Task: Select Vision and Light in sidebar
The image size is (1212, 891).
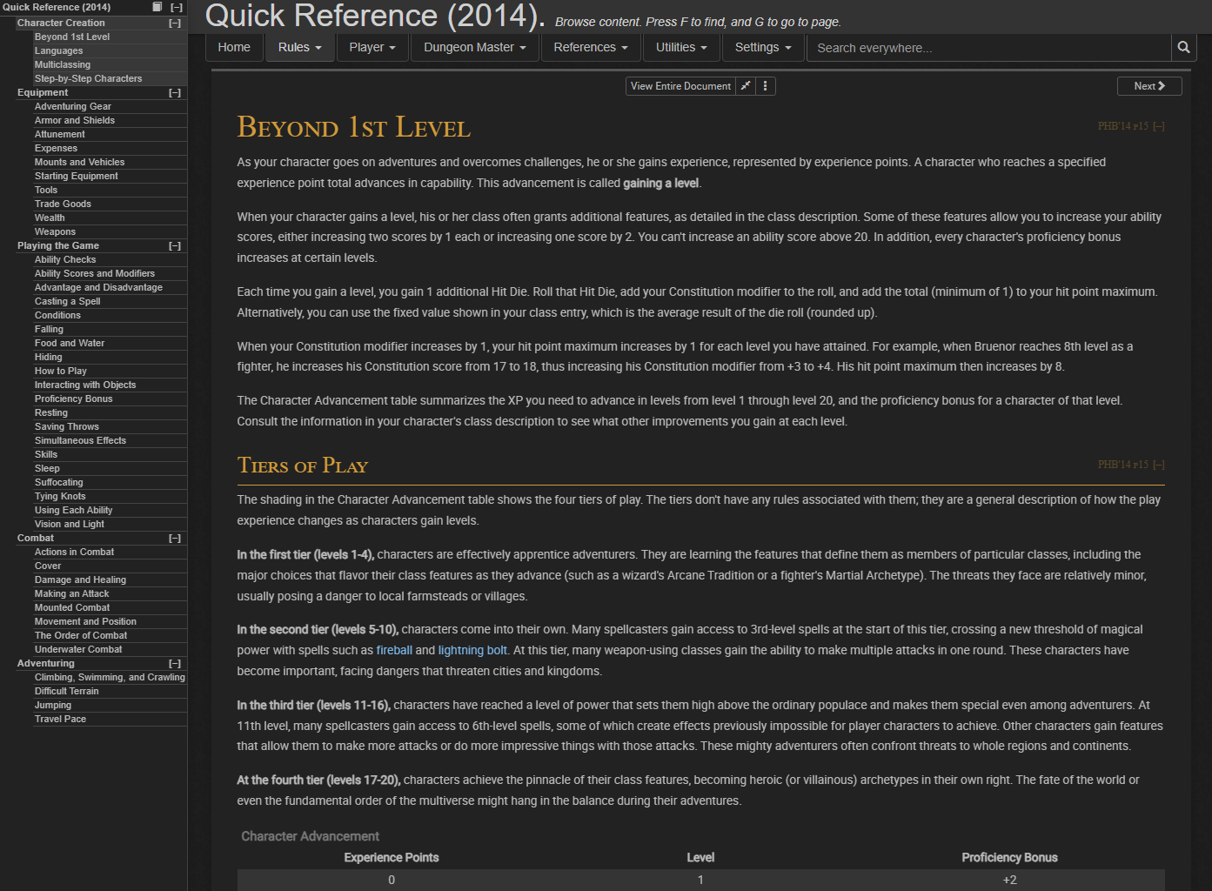Action: (x=110, y=525)
